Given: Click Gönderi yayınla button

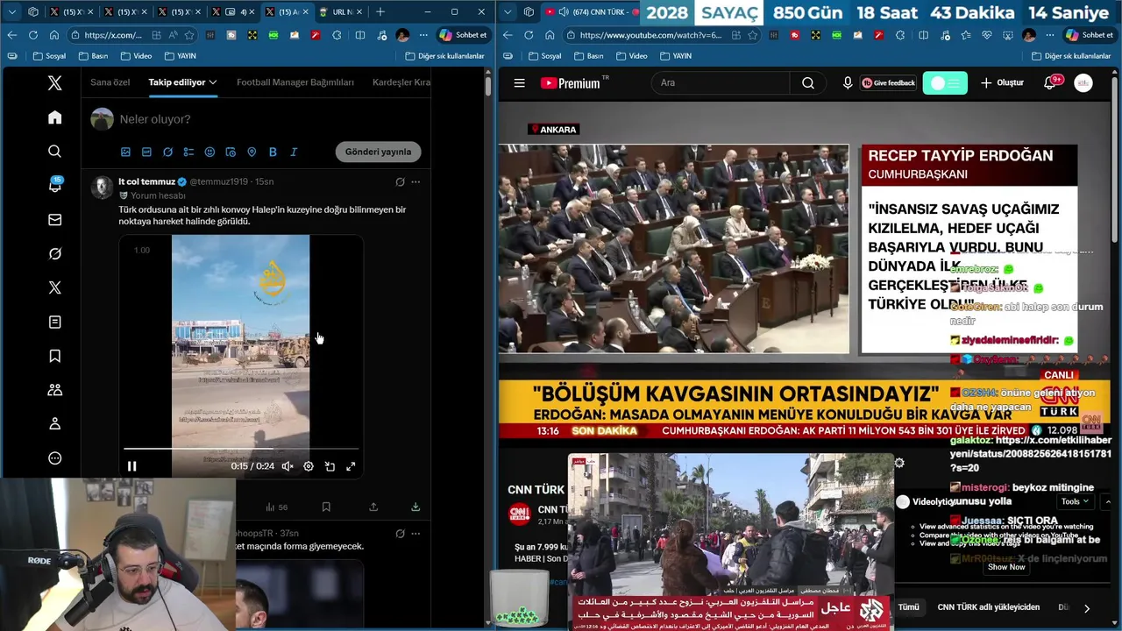Looking at the screenshot, I should click(378, 152).
